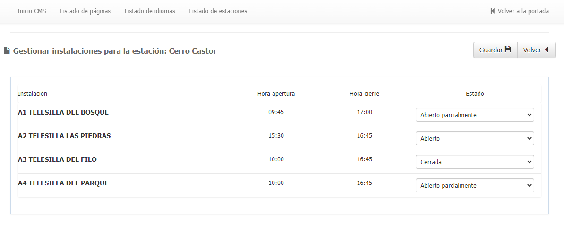Viewport: 564px width, 225px height.
Task: Follow Volver a la portada link
Action: (x=523, y=11)
